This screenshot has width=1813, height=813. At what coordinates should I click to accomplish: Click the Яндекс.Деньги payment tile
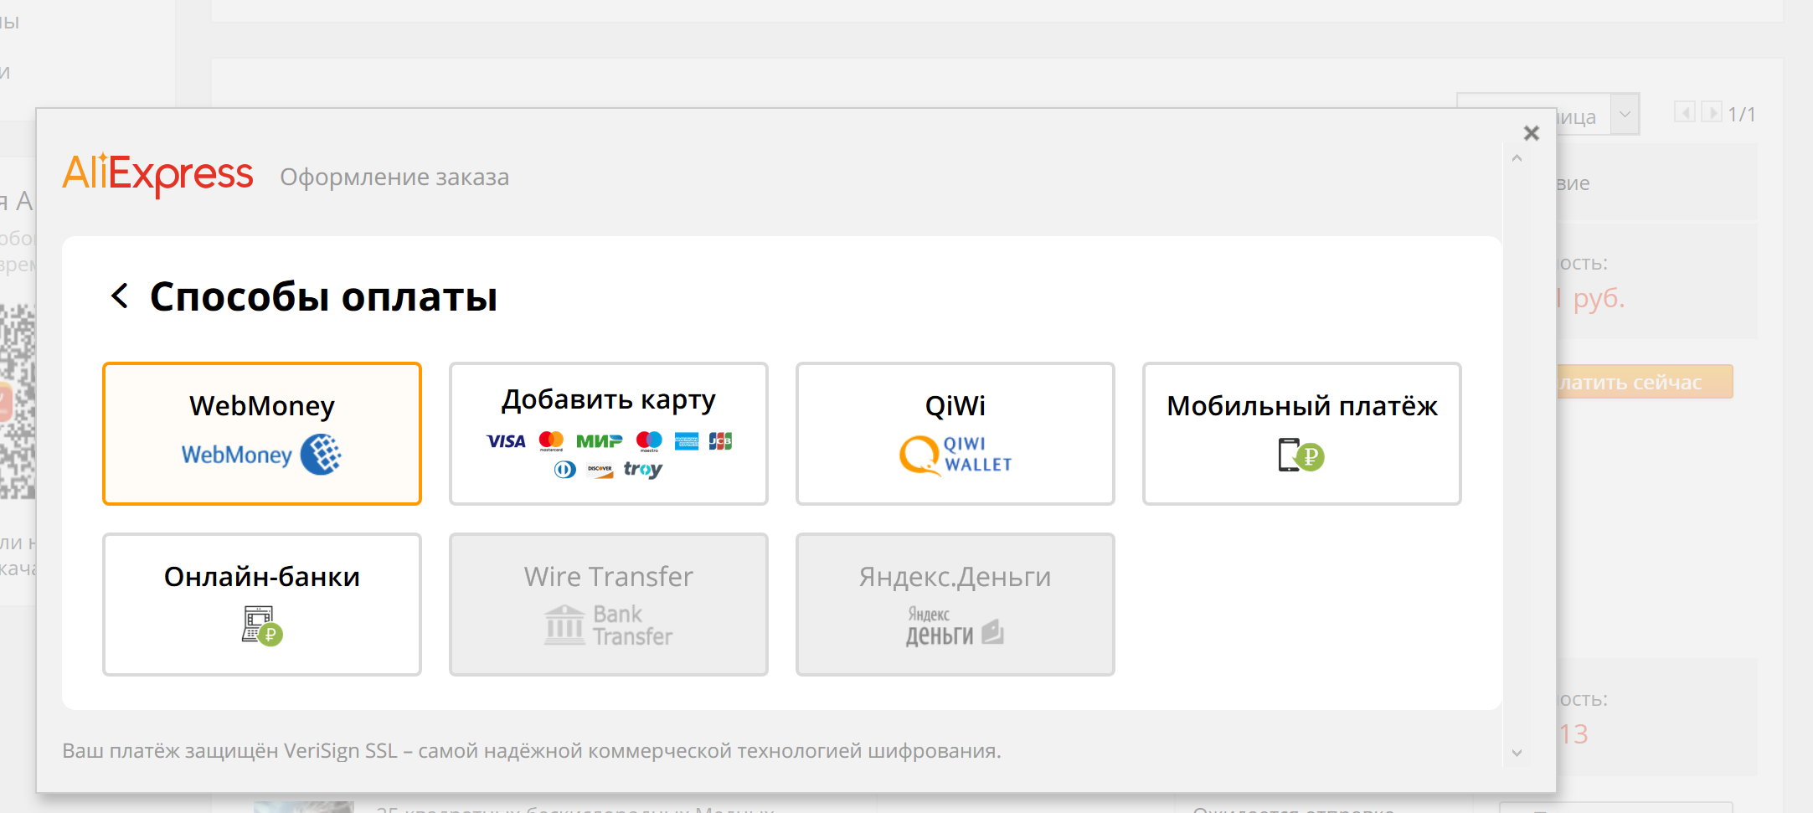coord(955,605)
